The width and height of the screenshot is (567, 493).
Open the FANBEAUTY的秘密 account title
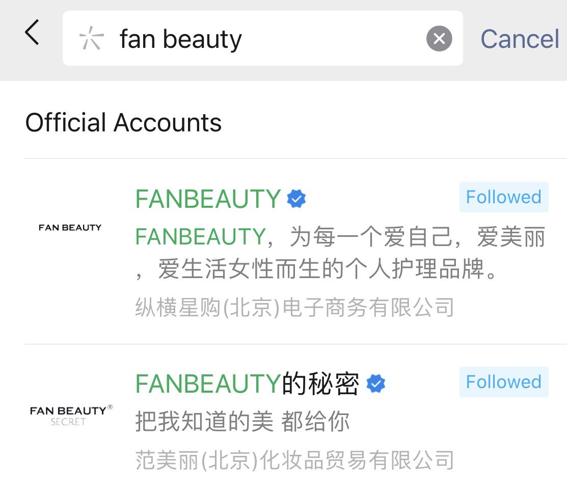tap(248, 384)
